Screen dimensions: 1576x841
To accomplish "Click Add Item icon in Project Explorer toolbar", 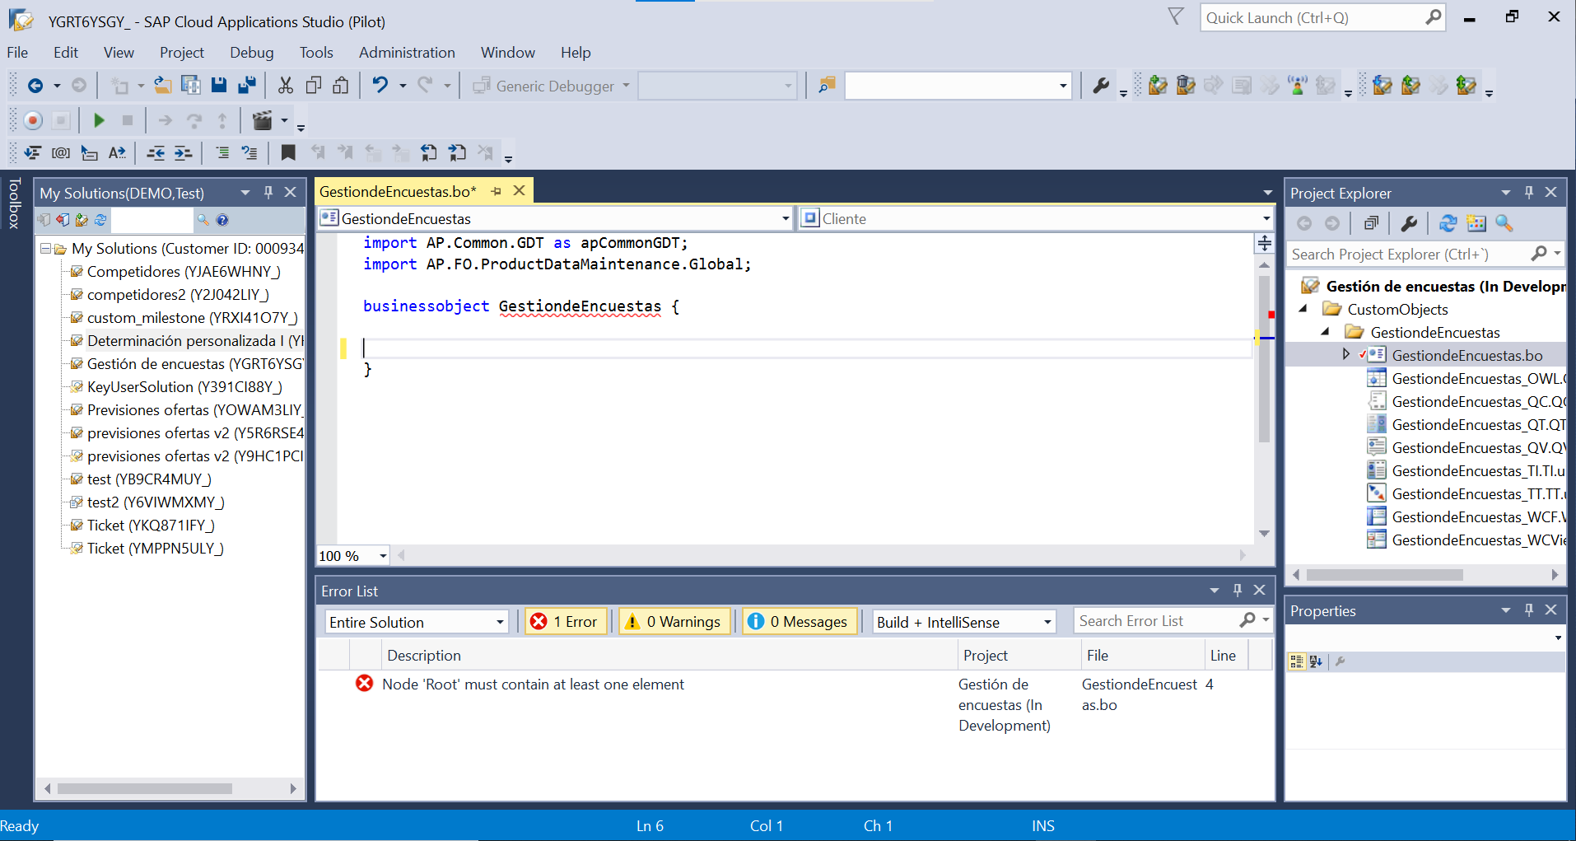I will [1476, 223].
